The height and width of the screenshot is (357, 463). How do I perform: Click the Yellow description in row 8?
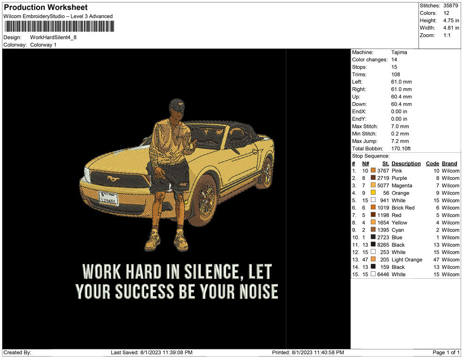point(399,223)
